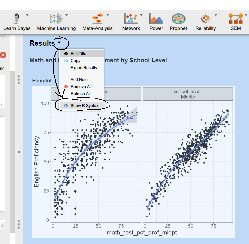
Task: Open the SEM module
Action: 236,22
